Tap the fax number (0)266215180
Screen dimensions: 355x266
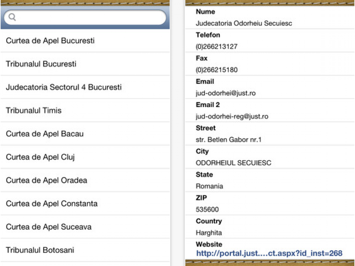[217, 70]
